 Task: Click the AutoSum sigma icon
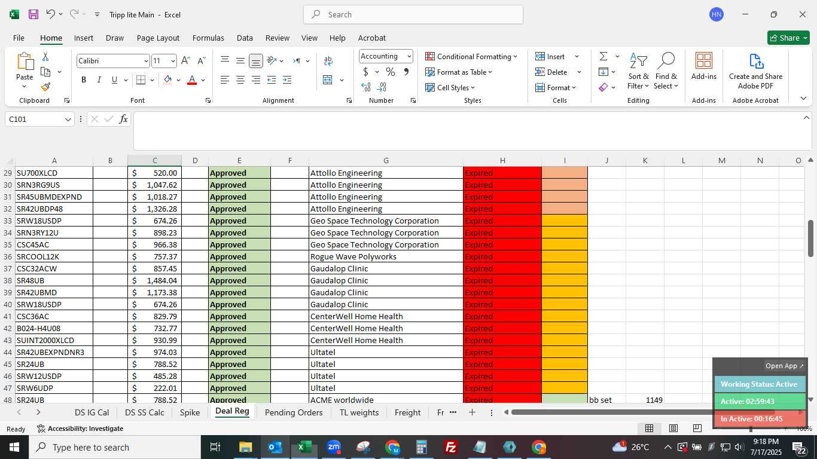[603, 56]
